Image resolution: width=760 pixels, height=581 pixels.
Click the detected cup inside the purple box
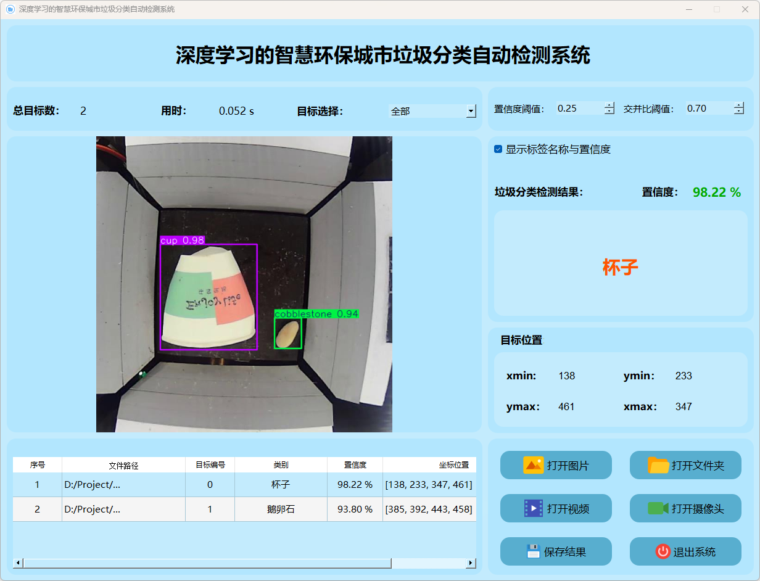(x=209, y=297)
